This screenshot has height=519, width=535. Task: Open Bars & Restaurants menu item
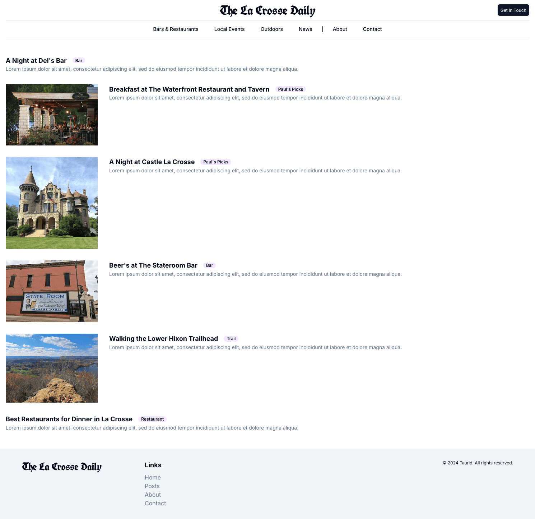coord(176,29)
